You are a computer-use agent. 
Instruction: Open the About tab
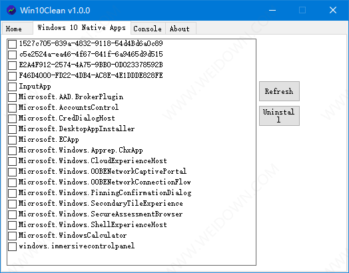[x=180, y=29]
